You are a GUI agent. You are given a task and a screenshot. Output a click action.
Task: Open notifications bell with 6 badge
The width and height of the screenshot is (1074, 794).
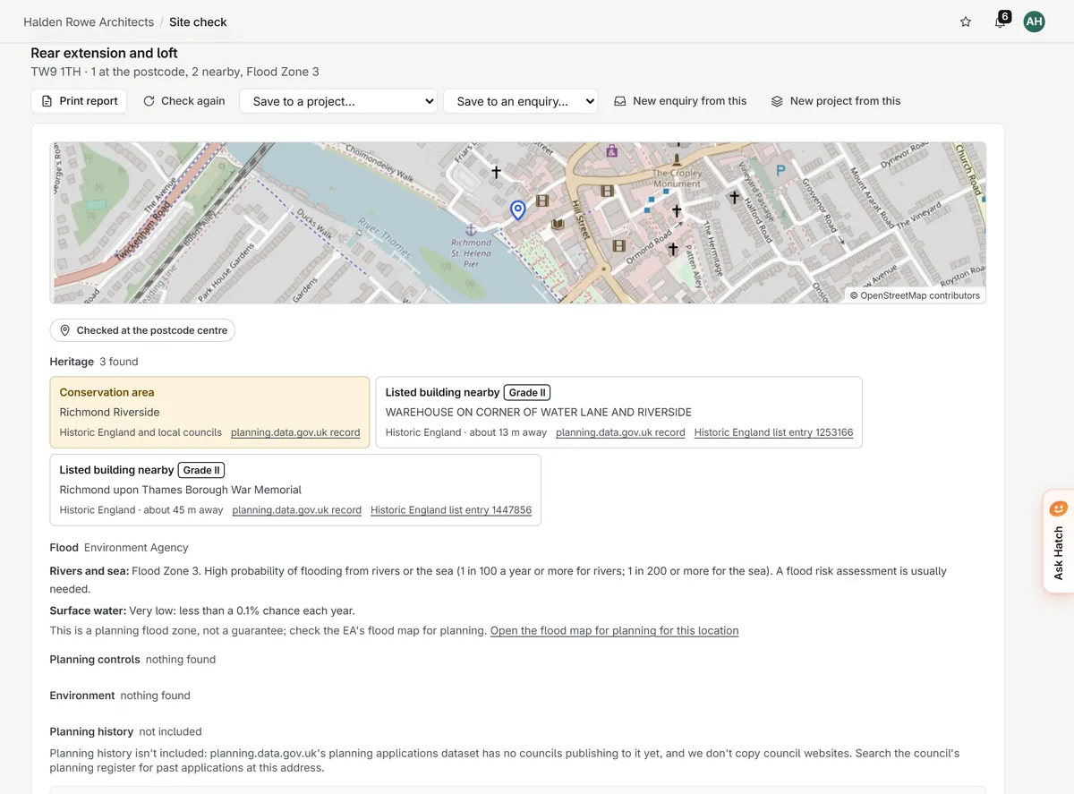[1001, 21]
